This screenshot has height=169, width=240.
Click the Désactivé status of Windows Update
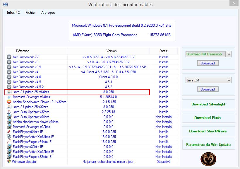coord(164,161)
